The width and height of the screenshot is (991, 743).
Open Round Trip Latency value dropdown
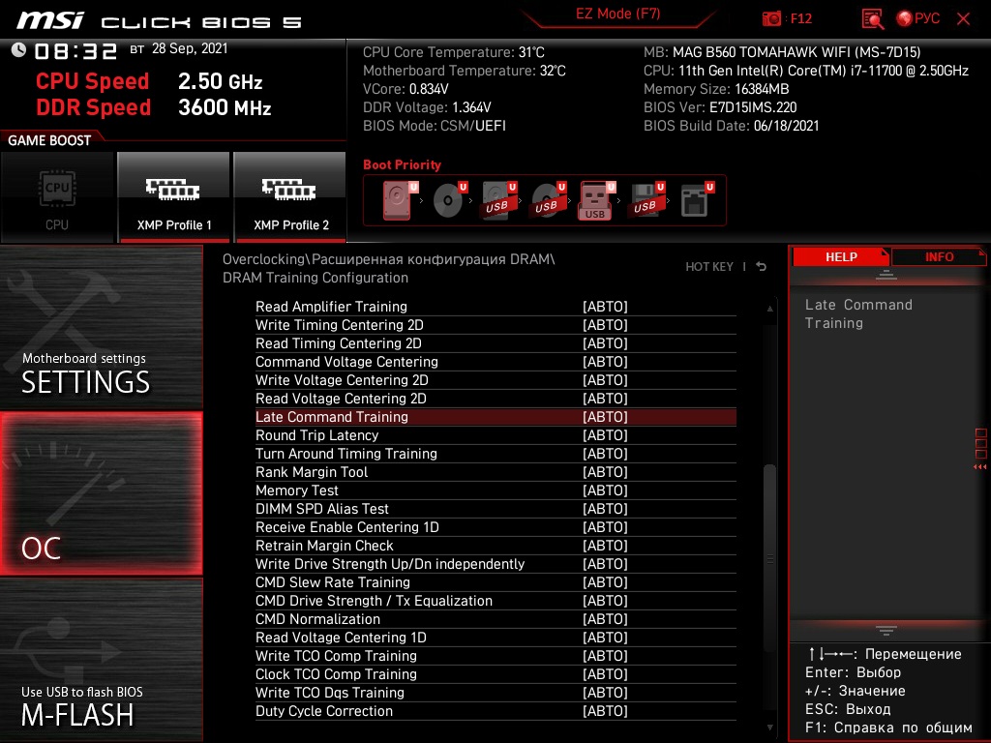tap(605, 435)
